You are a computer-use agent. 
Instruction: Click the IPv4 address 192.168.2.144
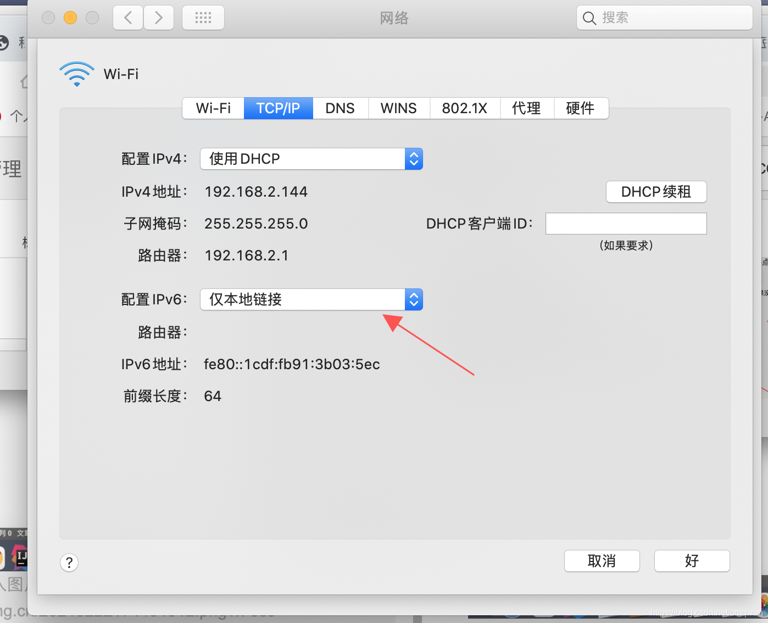click(x=256, y=192)
